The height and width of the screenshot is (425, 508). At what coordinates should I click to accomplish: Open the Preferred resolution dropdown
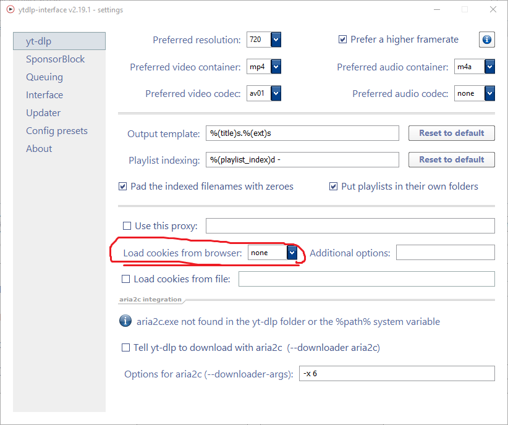pyautogui.click(x=276, y=40)
